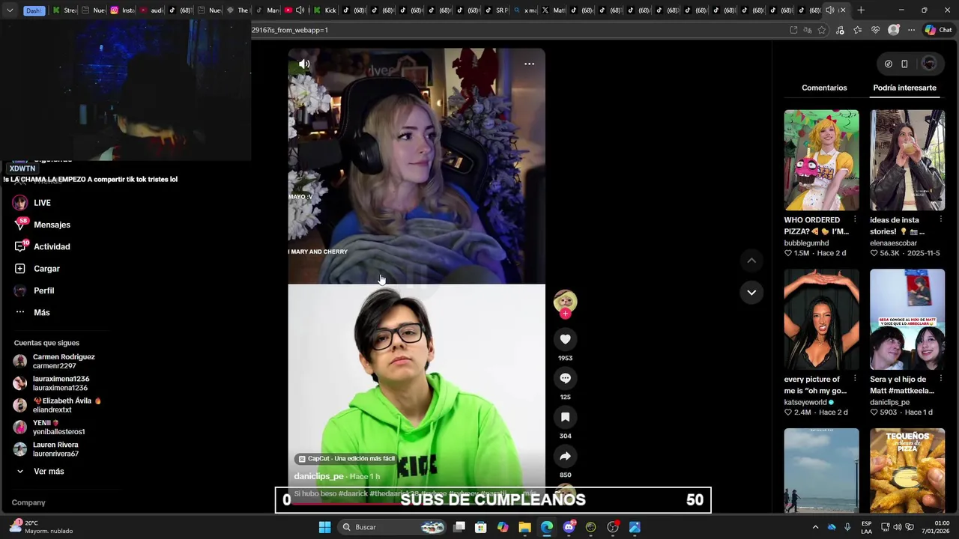Open Actividad notifications in the sidebar
This screenshot has width=959, height=539.
(x=52, y=246)
